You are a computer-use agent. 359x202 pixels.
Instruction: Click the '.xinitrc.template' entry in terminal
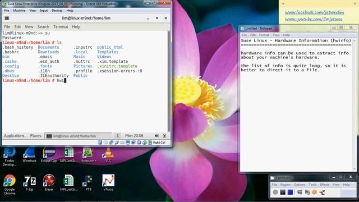(117, 66)
